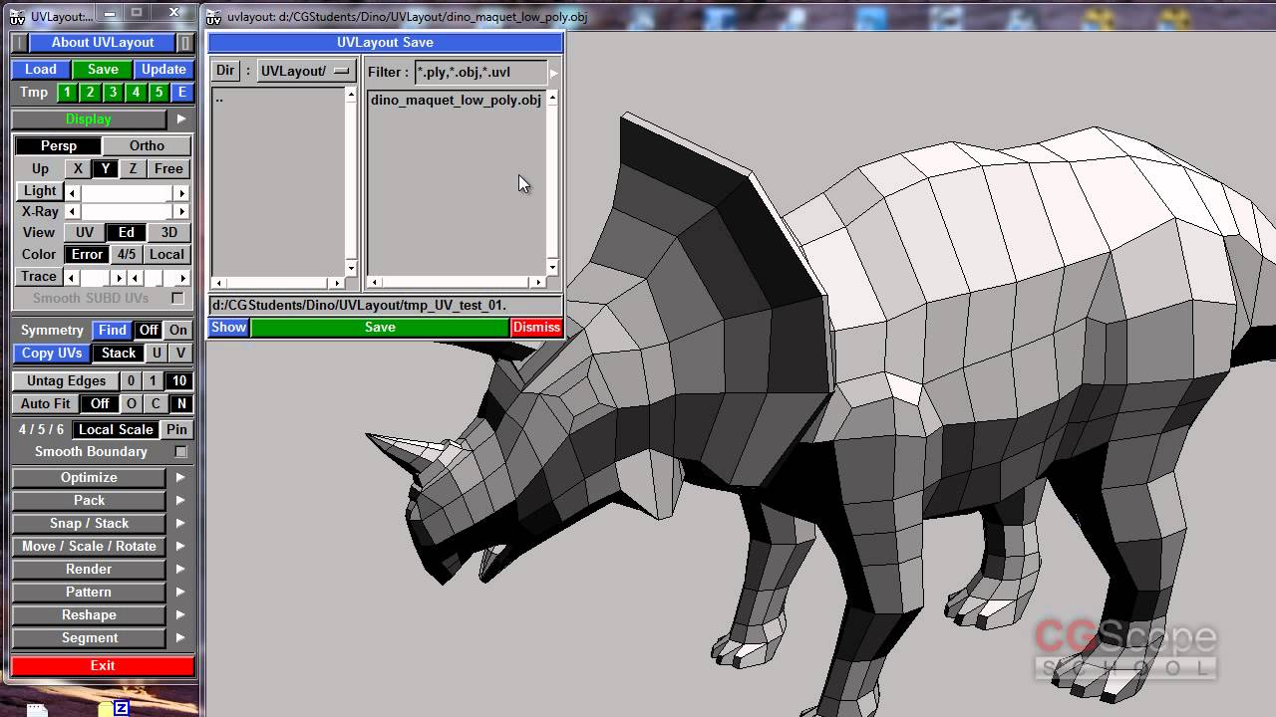Image resolution: width=1276 pixels, height=717 pixels.
Task: Click the Load button
Action: click(x=40, y=70)
